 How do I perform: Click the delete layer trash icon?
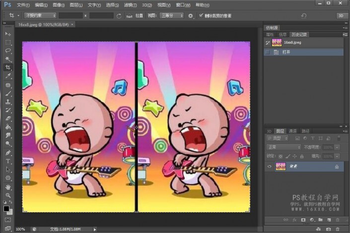point(338,219)
